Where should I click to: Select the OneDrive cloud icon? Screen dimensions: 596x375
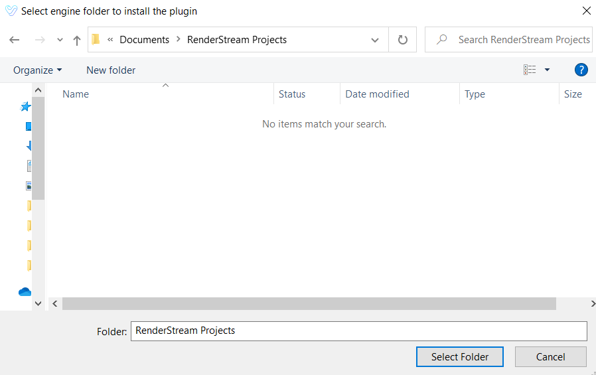click(26, 291)
